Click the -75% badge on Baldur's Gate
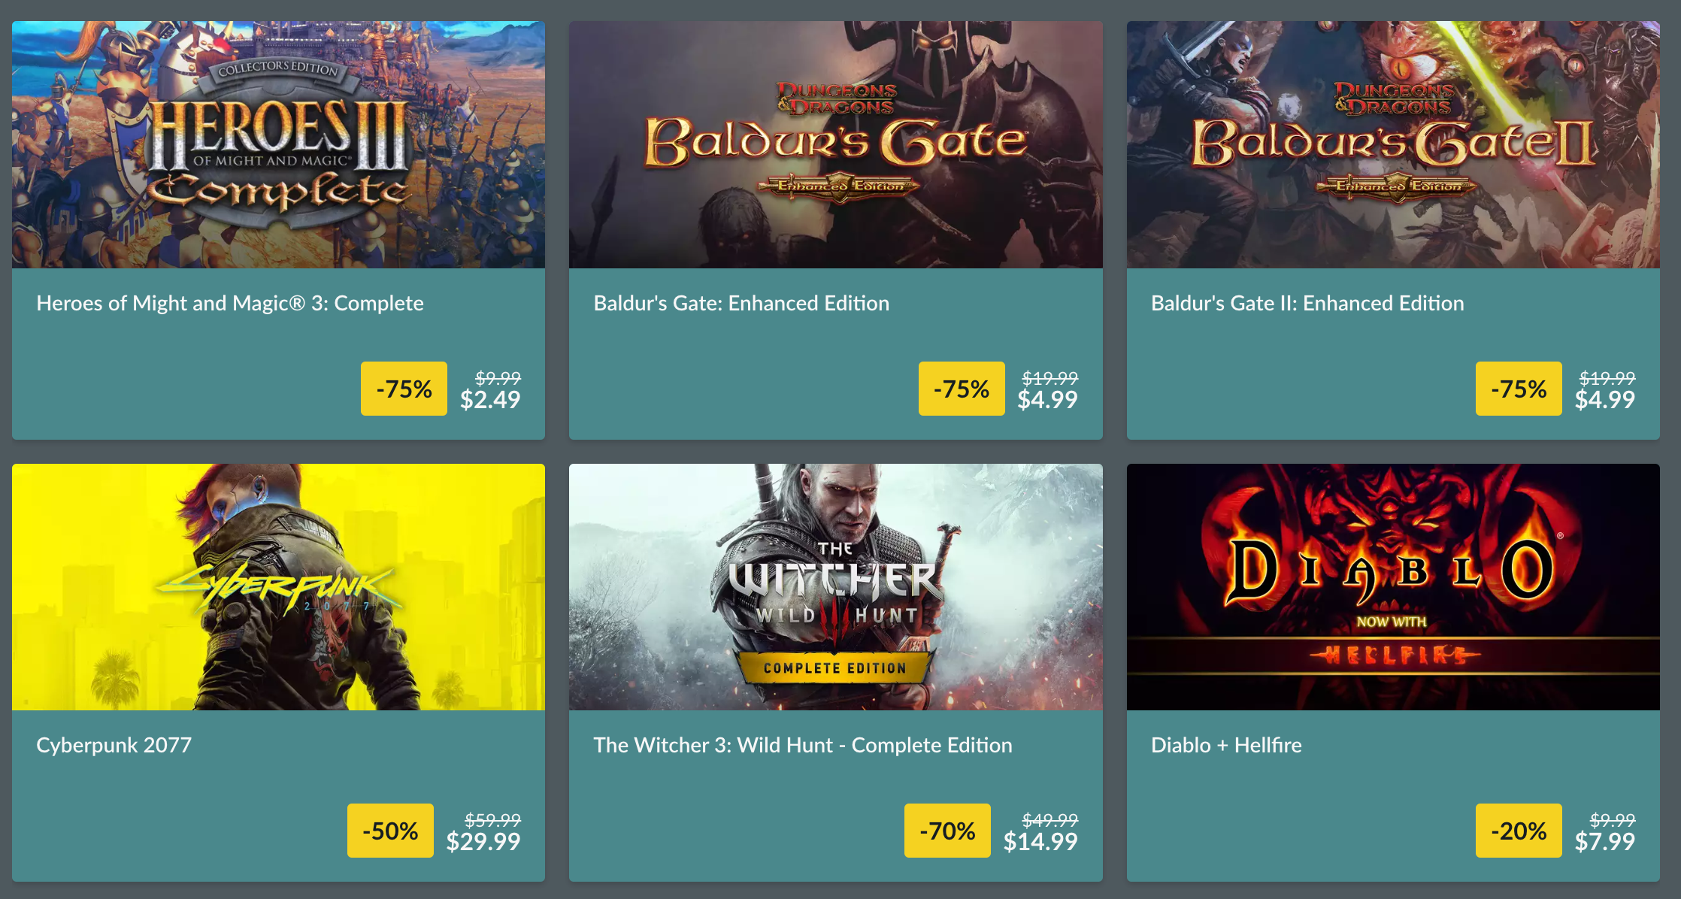The image size is (1681, 899). tap(962, 389)
